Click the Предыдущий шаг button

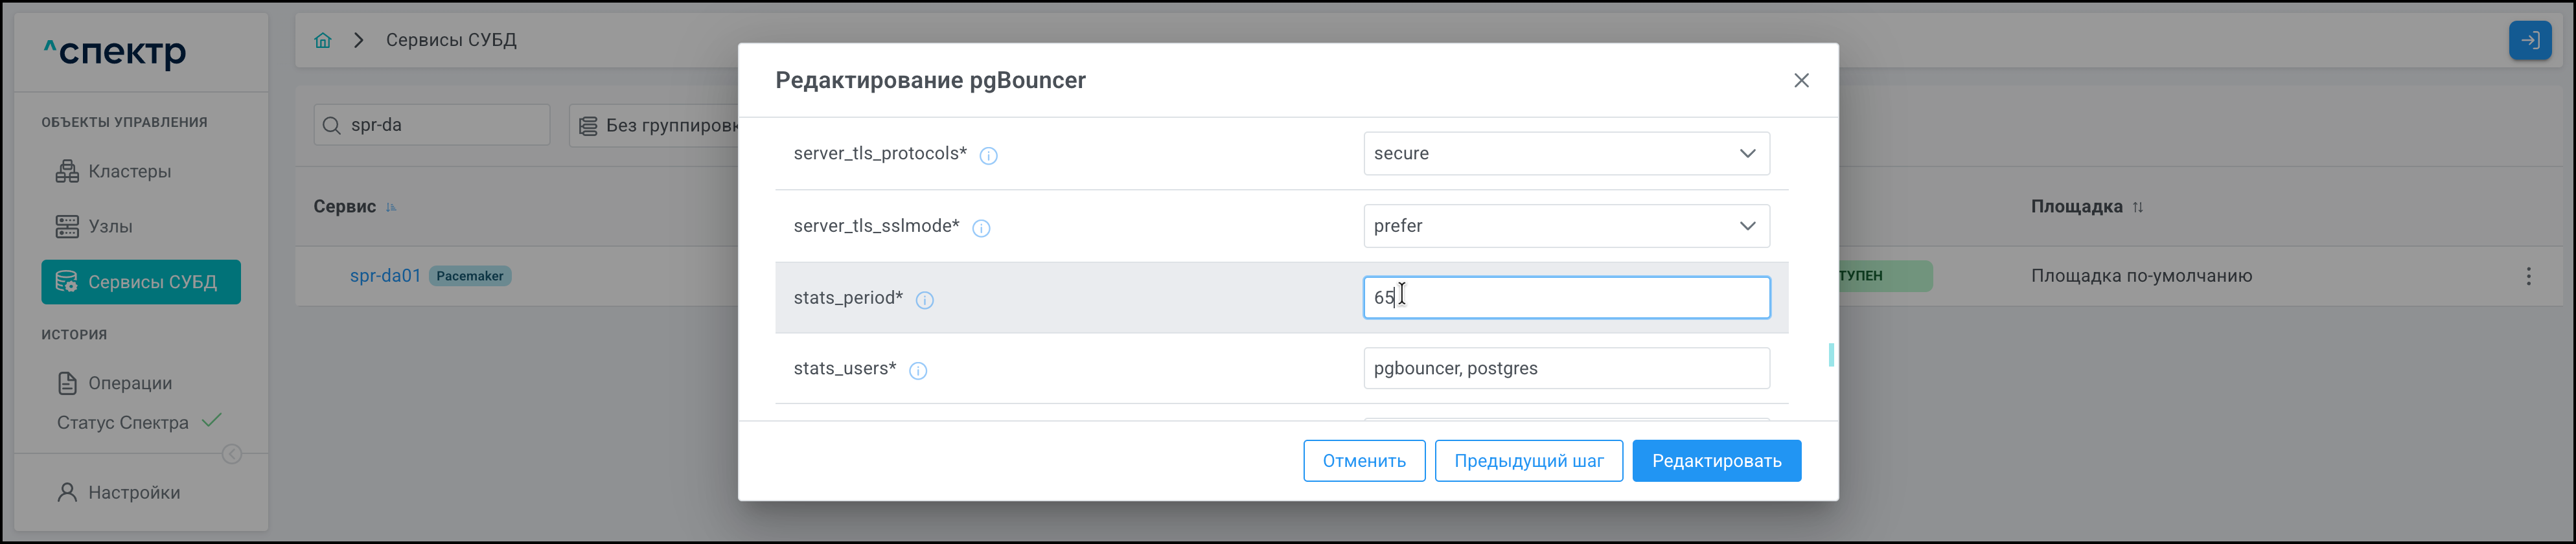1528,461
